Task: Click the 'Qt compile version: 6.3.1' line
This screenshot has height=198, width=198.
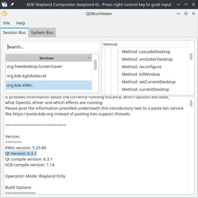Action: pyautogui.click(x=29, y=159)
